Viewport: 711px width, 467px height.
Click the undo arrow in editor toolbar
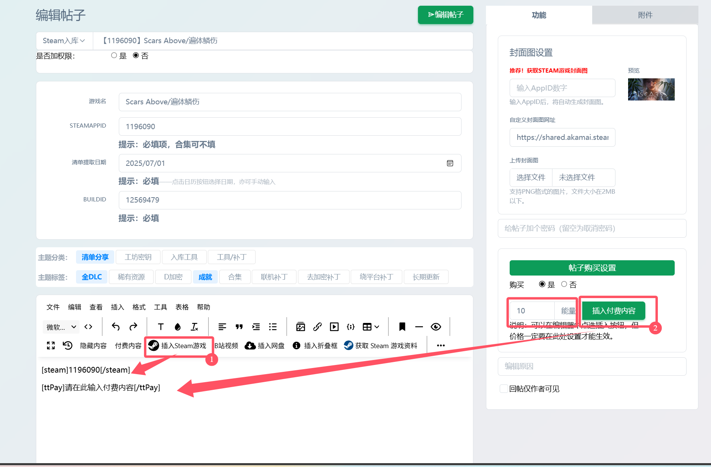[x=116, y=327]
